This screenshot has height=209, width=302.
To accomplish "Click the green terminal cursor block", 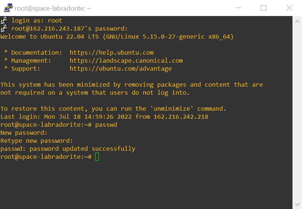I will tap(97, 157).
